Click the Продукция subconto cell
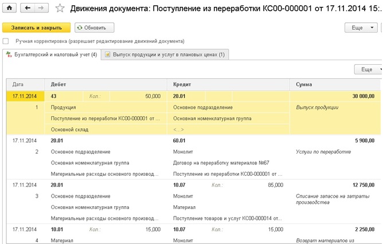Viewport: 383px width, 244px height. tap(105, 107)
